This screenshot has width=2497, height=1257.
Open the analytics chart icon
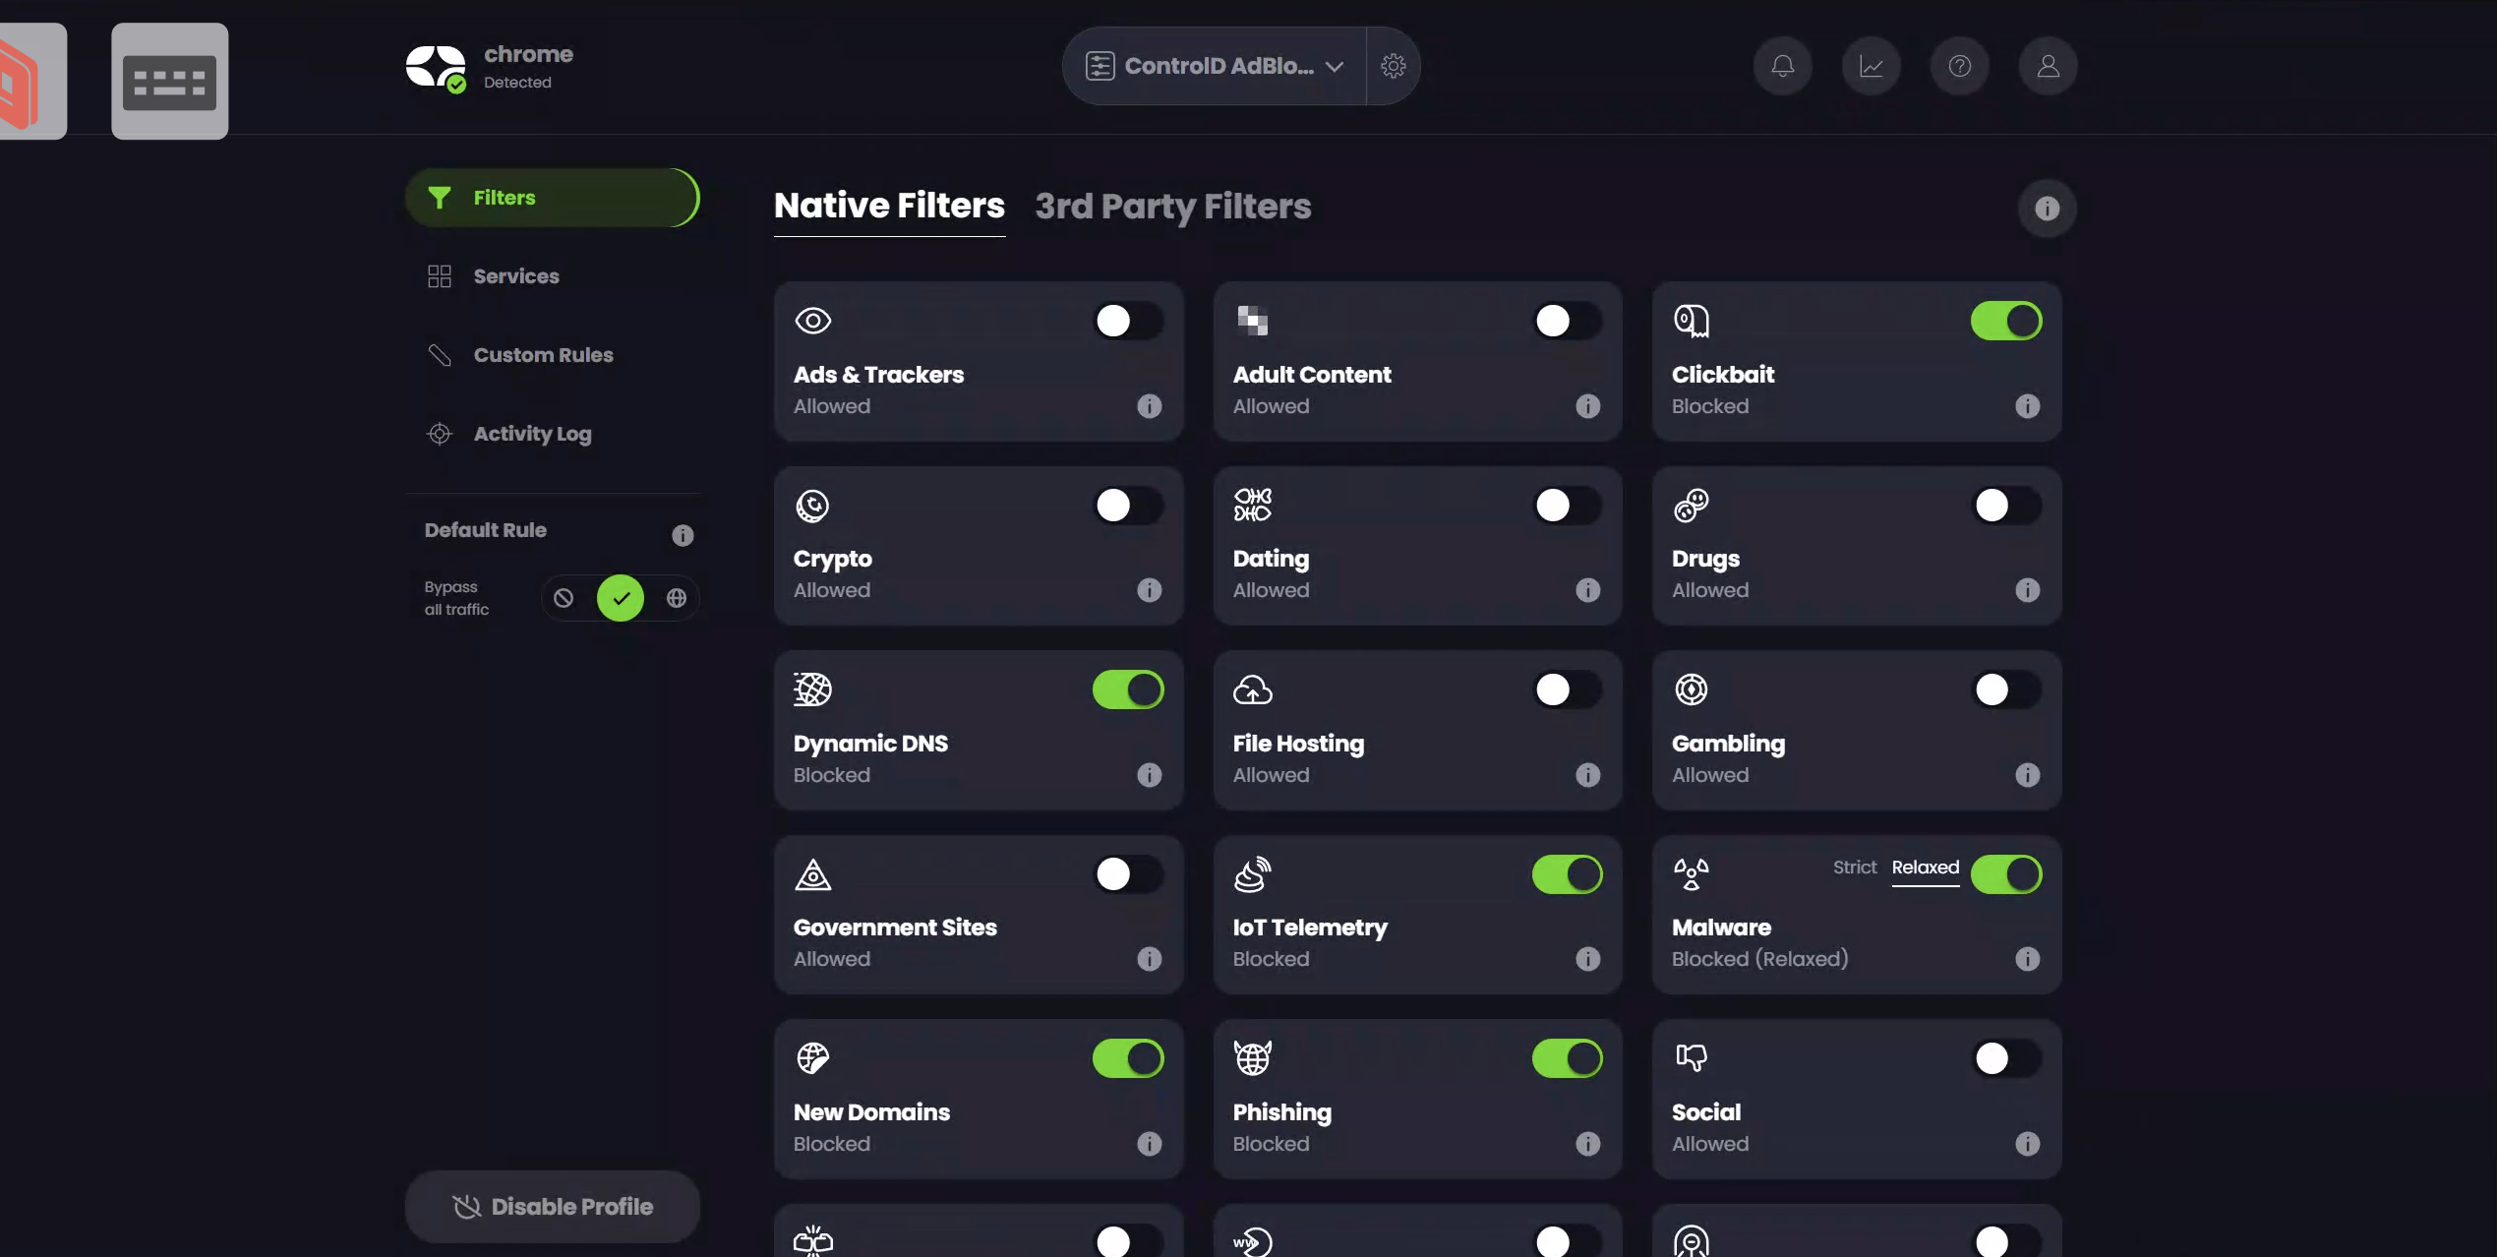[1871, 66]
